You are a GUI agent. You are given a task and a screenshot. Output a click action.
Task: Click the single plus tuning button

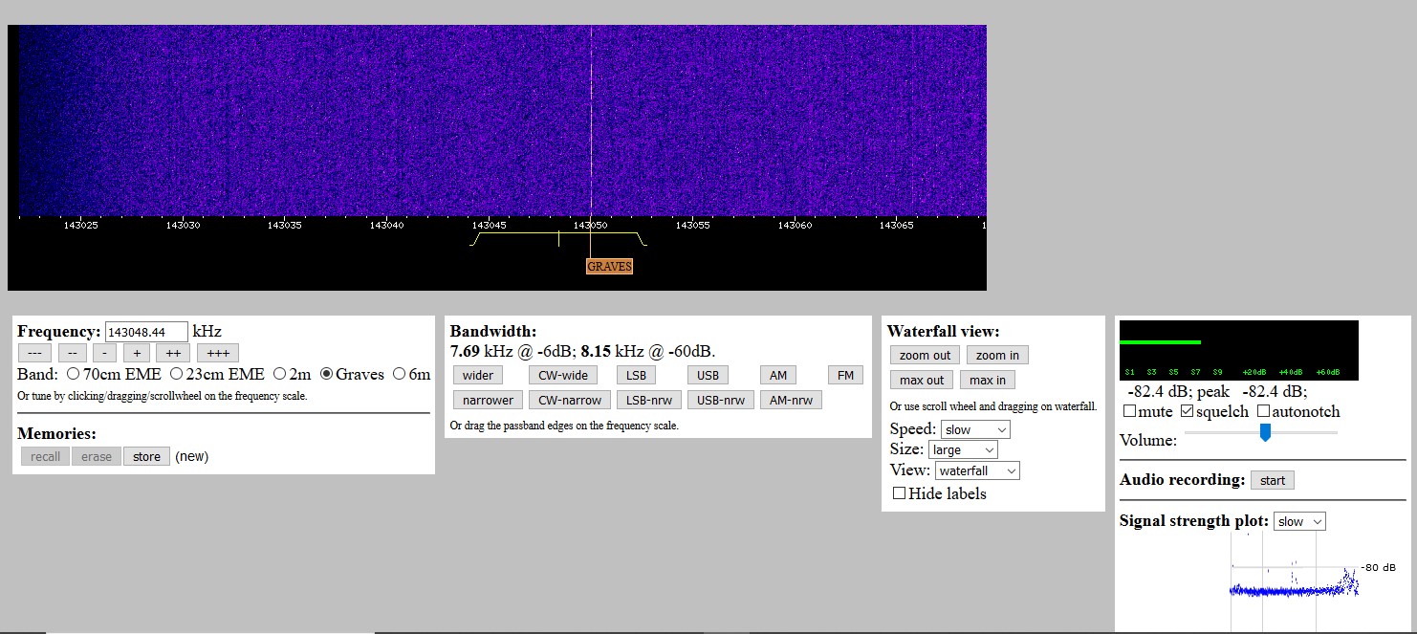point(137,353)
